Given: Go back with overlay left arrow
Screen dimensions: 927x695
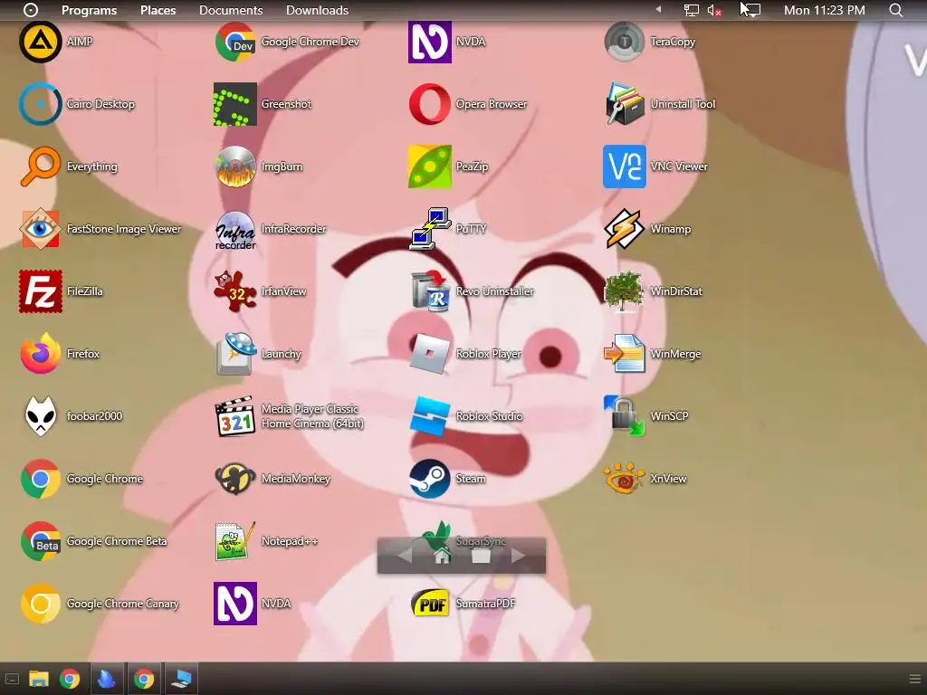Looking at the screenshot, I should pos(405,556).
